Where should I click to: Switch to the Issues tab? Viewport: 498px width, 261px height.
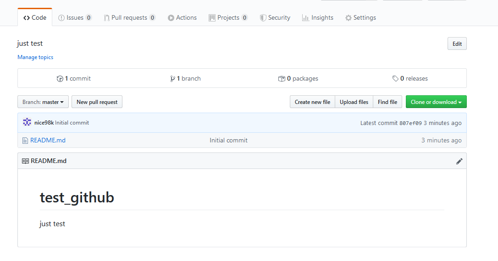tap(75, 17)
